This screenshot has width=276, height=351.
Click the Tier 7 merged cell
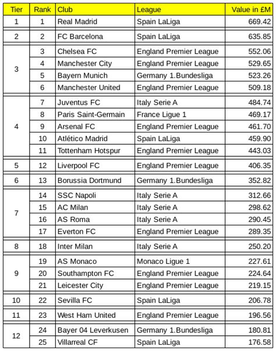(x=16, y=213)
